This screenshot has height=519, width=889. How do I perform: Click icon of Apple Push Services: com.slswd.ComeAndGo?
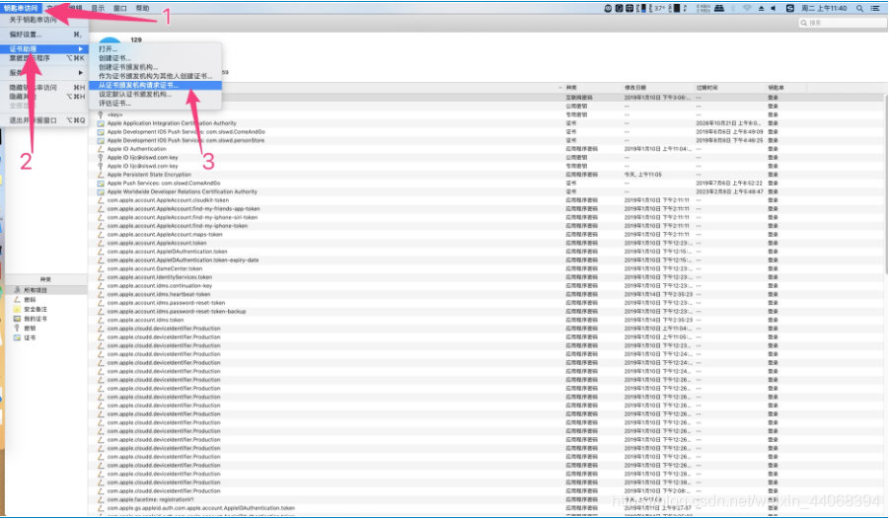[x=101, y=184]
